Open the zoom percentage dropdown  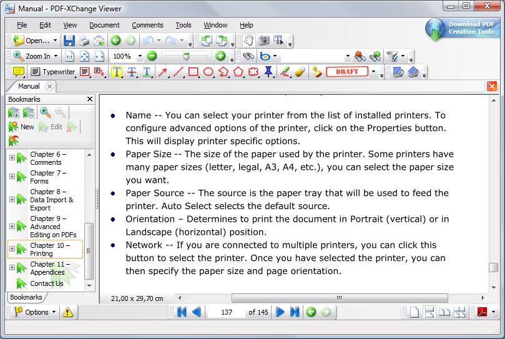(x=140, y=56)
